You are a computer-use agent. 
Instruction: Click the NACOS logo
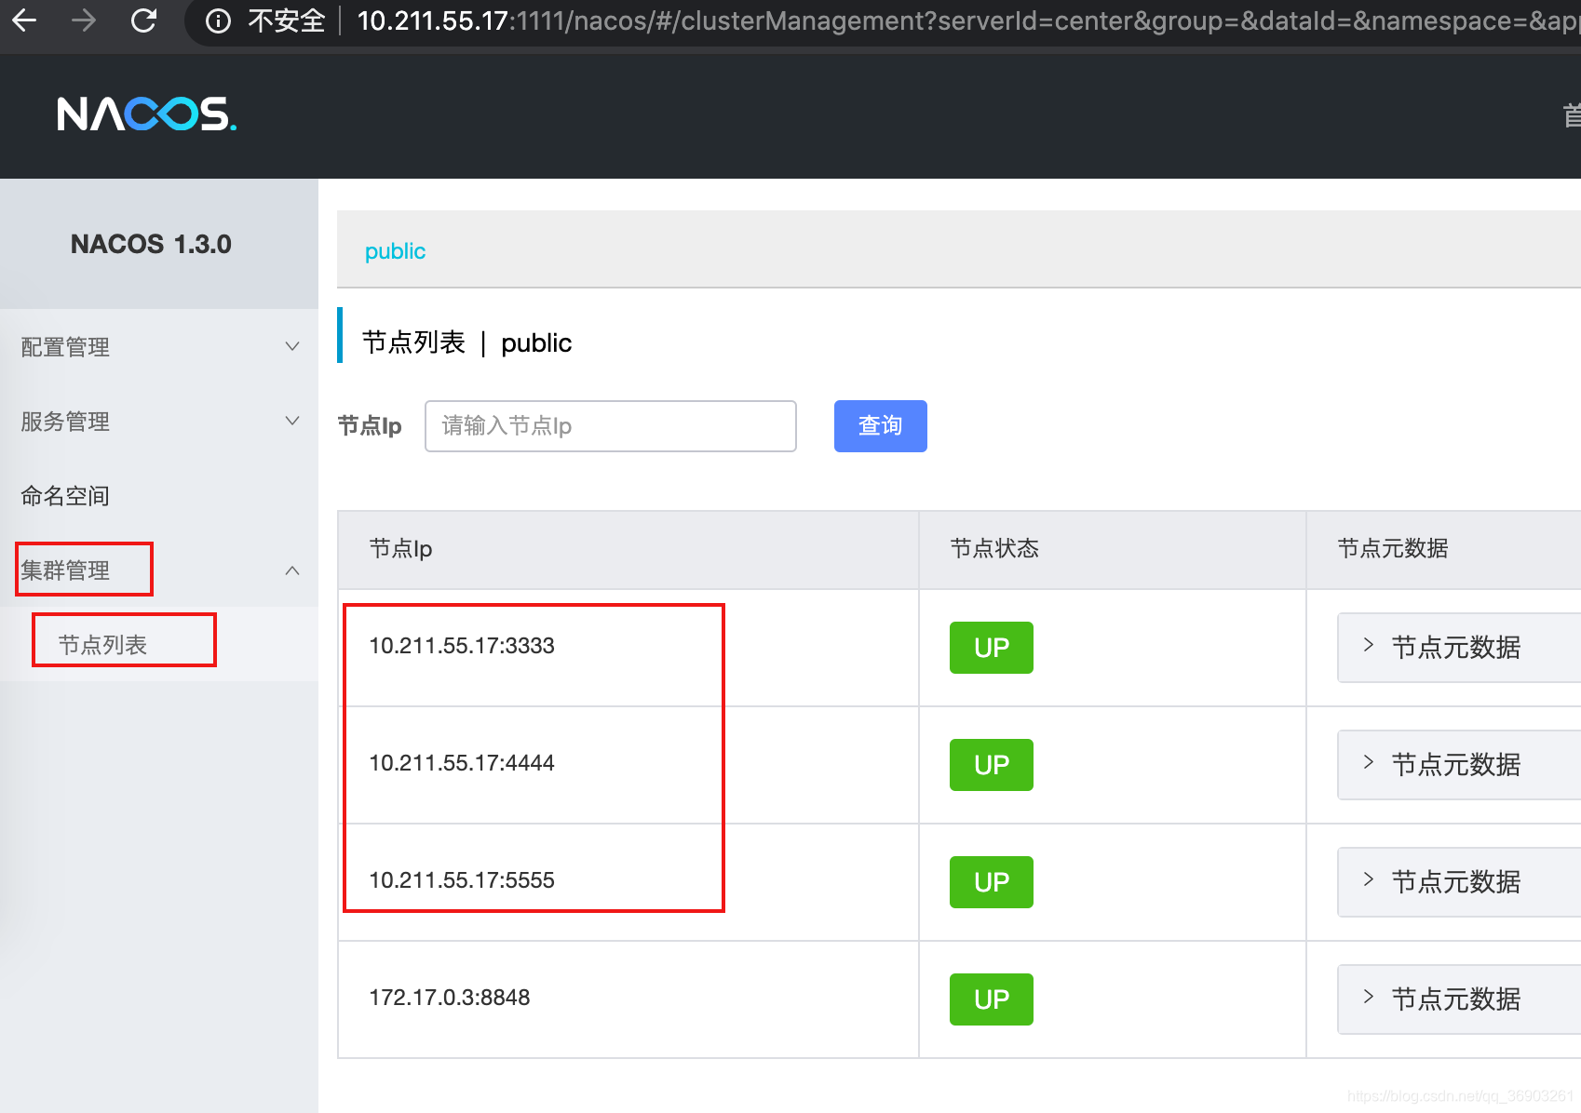tap(147, 114)
